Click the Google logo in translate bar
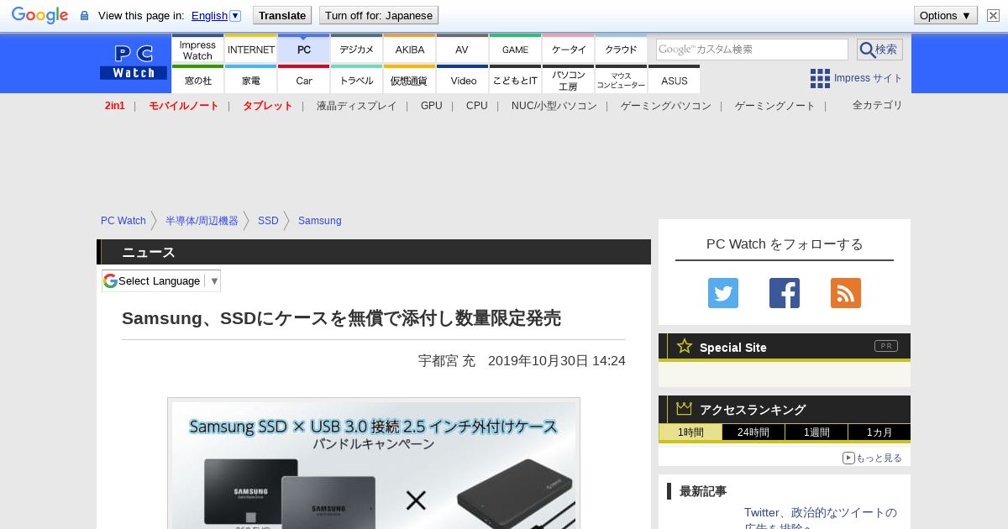The height and width of the screenshot is (529, 1008). pyautogui.click(x=39, y=15)
